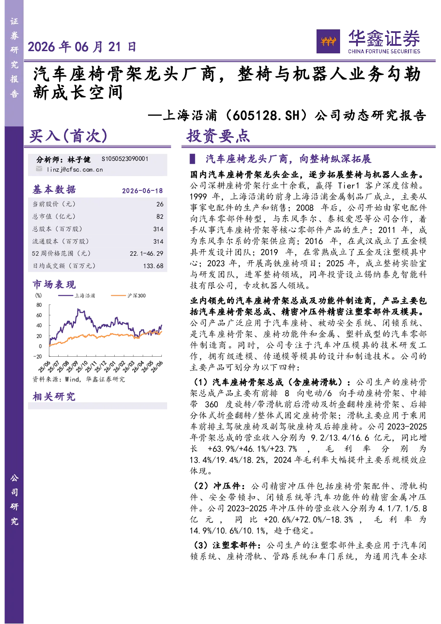Screen dimensions: 441x624
Task: Select the bold item (2)冲压件
Action: [x=219, y=486]
